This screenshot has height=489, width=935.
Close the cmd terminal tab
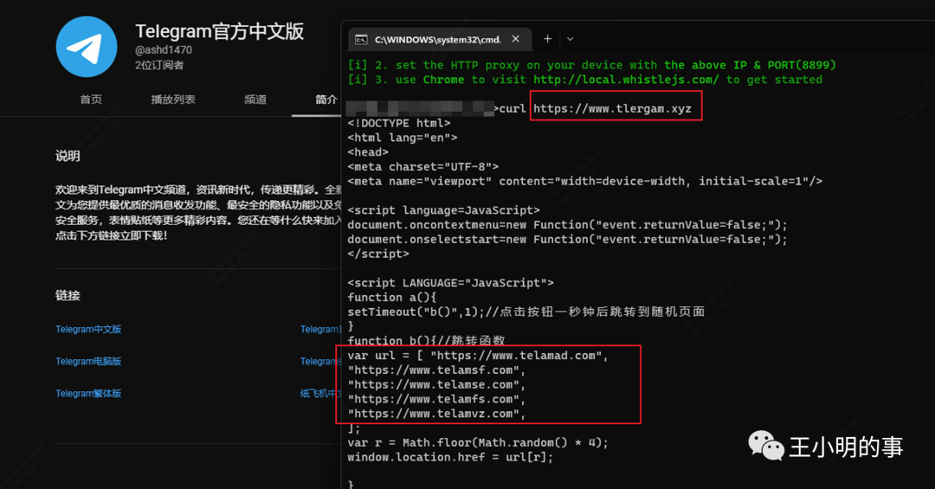point(515,39)
